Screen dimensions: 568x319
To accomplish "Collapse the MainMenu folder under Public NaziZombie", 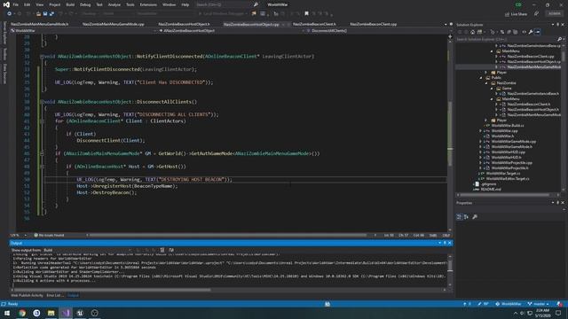I will click(492, 98).
